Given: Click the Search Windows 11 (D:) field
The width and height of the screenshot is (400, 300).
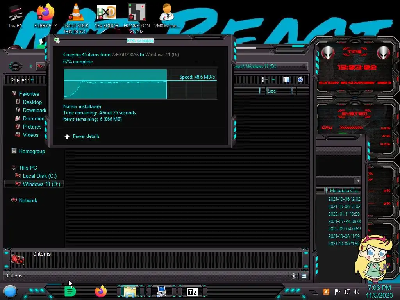Looking at the screenshot, I should coord(270,66).
